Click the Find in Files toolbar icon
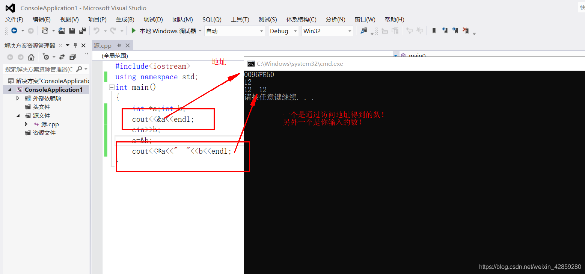Viewport: 585px width, 274px height. 363,31
